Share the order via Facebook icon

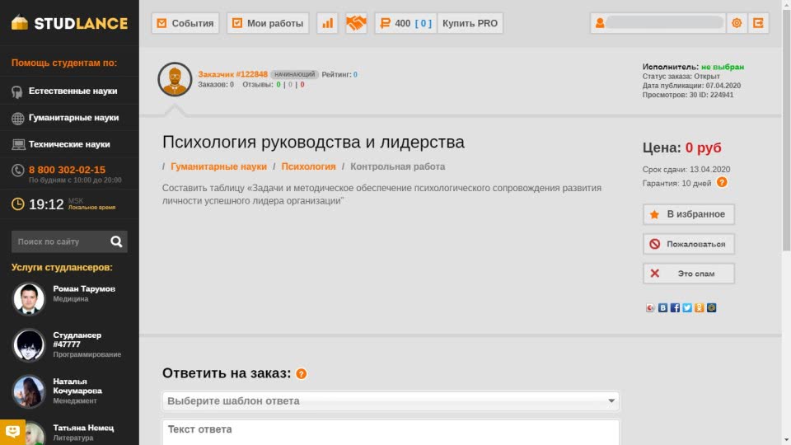675,307
